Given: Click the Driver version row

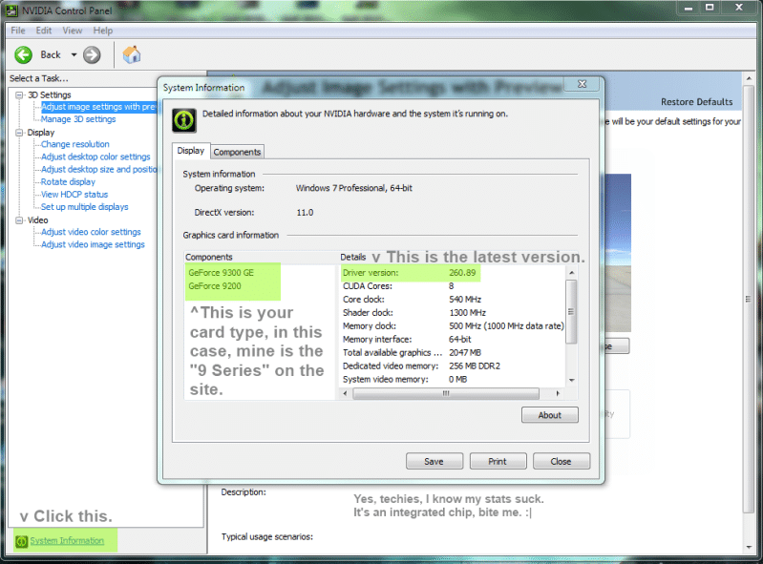Looking at the screenshot, I should pos(410,273).
